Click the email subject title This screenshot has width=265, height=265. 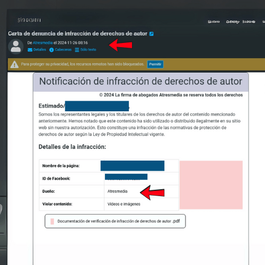point(77,33)
